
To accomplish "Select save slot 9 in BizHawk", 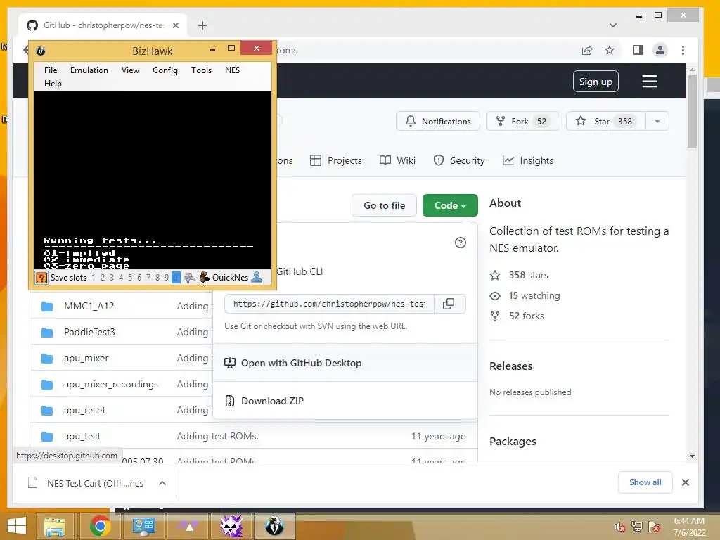I will pos(166,277).
